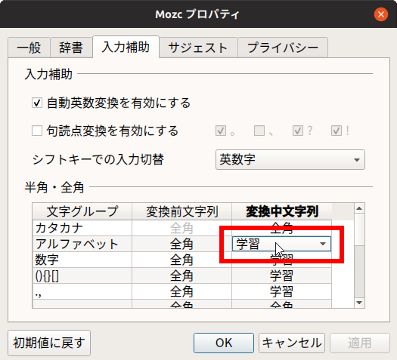Toggle the ！ punctuation checkbox
Image resolution: width=397 pixels, height=360 pixels.
(x=337, y=131)
